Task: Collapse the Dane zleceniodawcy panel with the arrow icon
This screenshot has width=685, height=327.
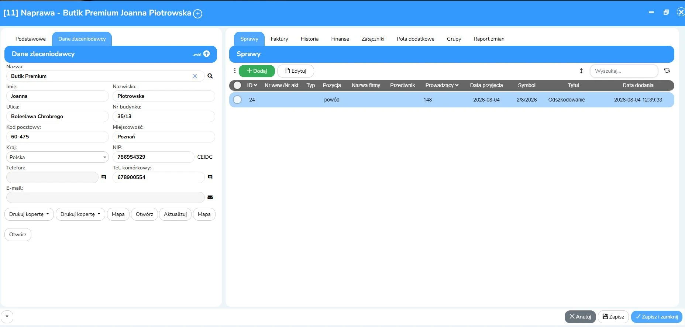Action: [207, 54]
